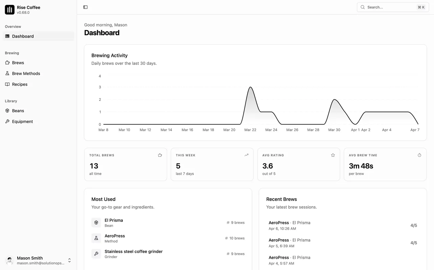Open the Recipes section
Screen dimensions: 434x270
(x=20, y=84)
